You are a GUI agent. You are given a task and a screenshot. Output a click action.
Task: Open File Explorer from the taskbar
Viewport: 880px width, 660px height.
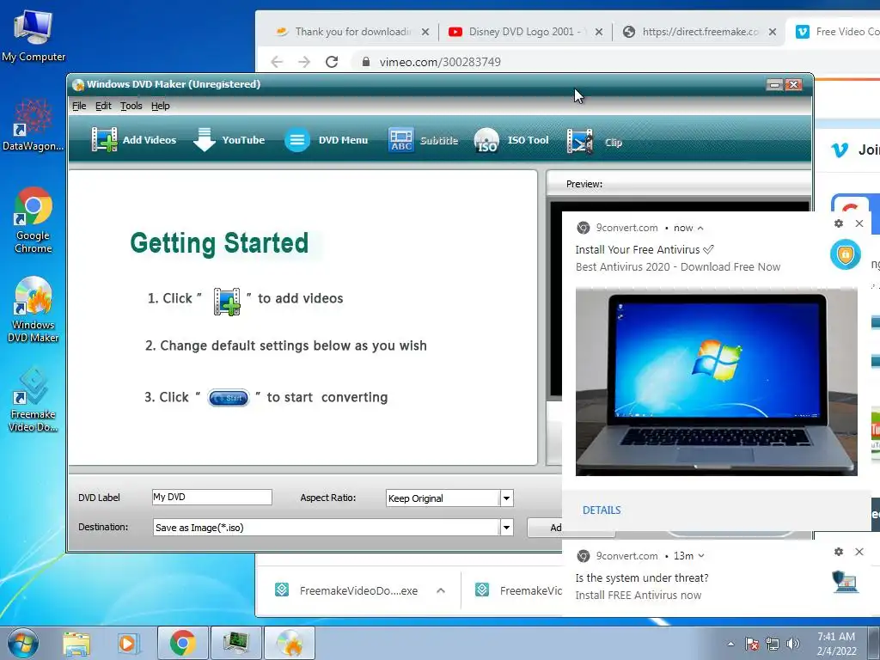pos(76,643)
